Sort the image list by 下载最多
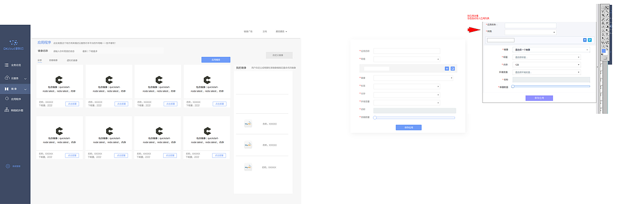The height and width of the screenshot is (204, 629). [x=93, y=51]
